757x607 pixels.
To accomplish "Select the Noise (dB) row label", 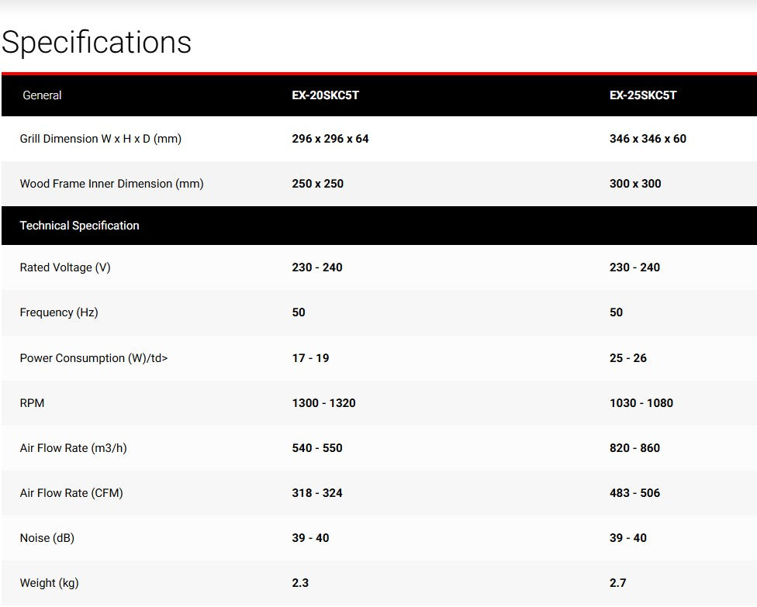I will [x=47, y=538].
